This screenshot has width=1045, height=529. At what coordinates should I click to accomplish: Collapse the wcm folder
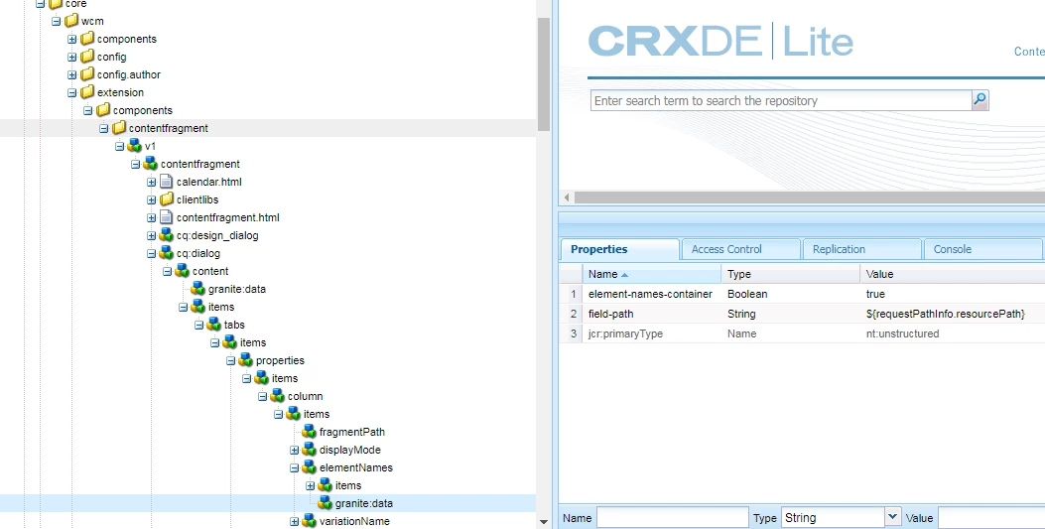coord(56,21)
